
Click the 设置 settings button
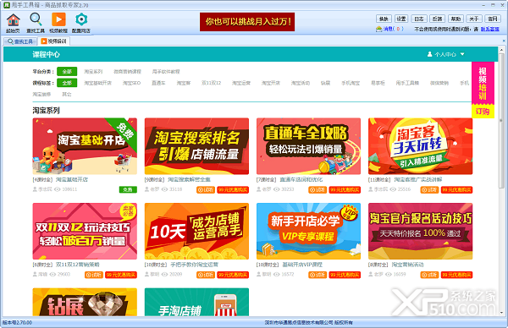tap(401, 19)
